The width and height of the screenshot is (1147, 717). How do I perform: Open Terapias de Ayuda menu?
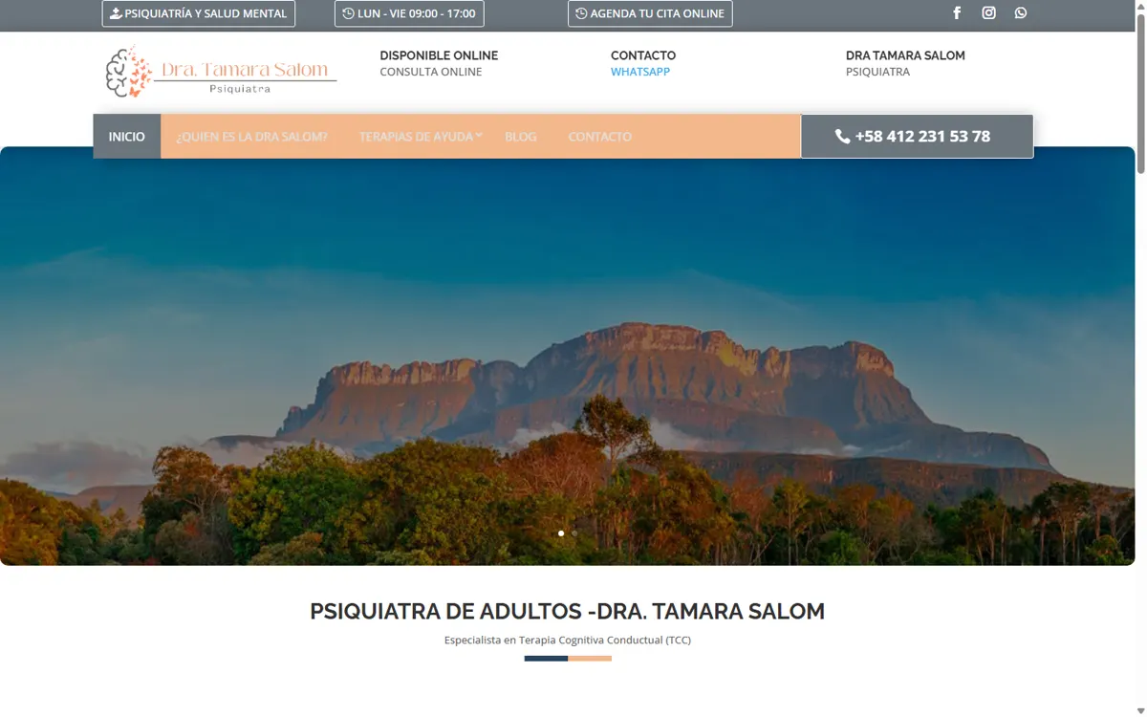pyautogui.click(x=416, y=137)
